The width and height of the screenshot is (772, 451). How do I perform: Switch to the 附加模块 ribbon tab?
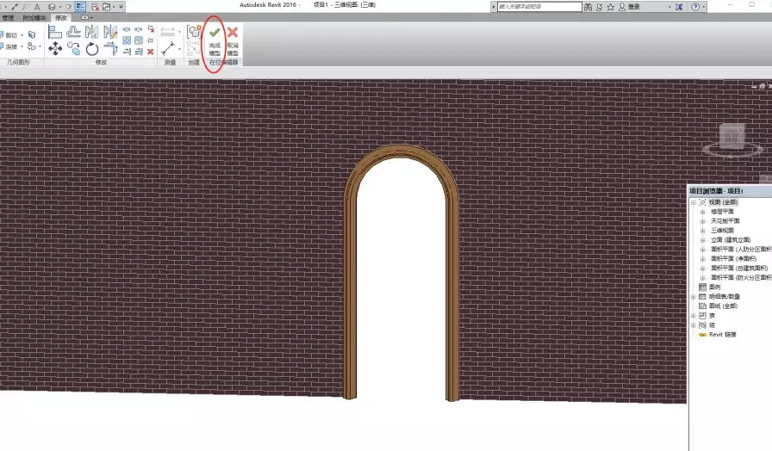click(x=34, y=18)
